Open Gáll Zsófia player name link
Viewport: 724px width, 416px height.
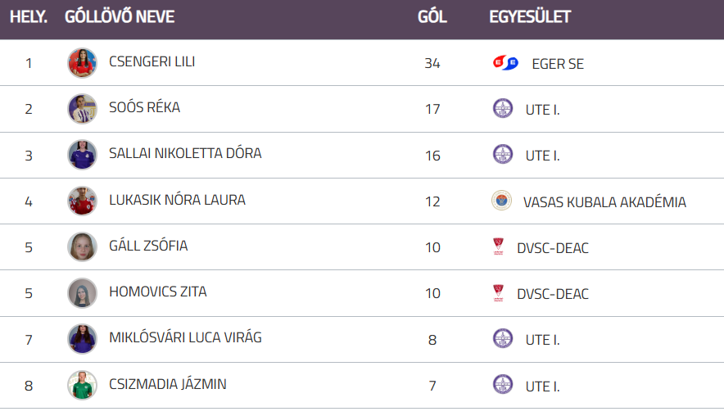click(148, 246)
